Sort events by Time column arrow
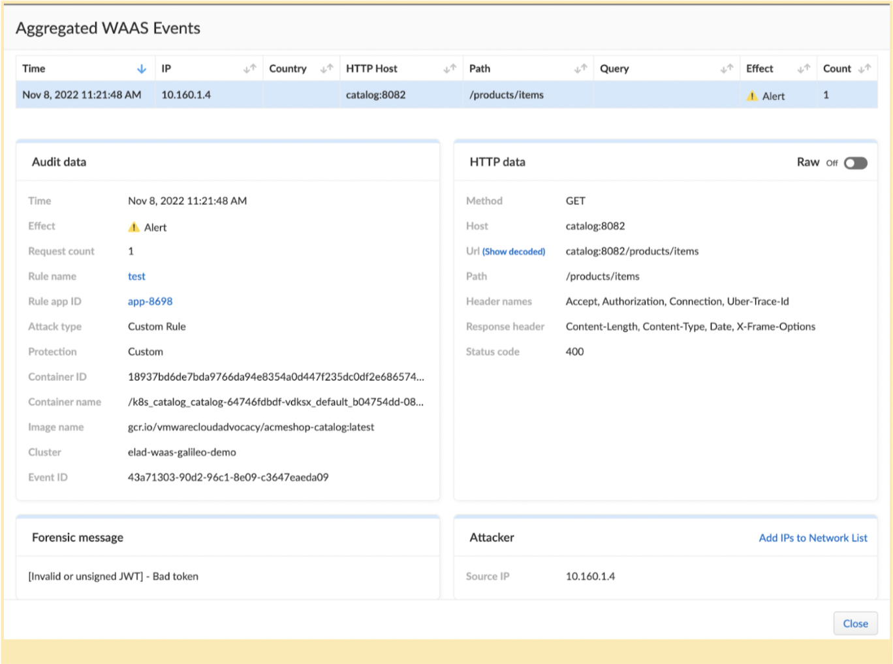 pyautogui.click(x=142, y=68)
